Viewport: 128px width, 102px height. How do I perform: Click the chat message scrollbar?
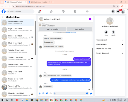pyautogui.click(x=92, y=68)
